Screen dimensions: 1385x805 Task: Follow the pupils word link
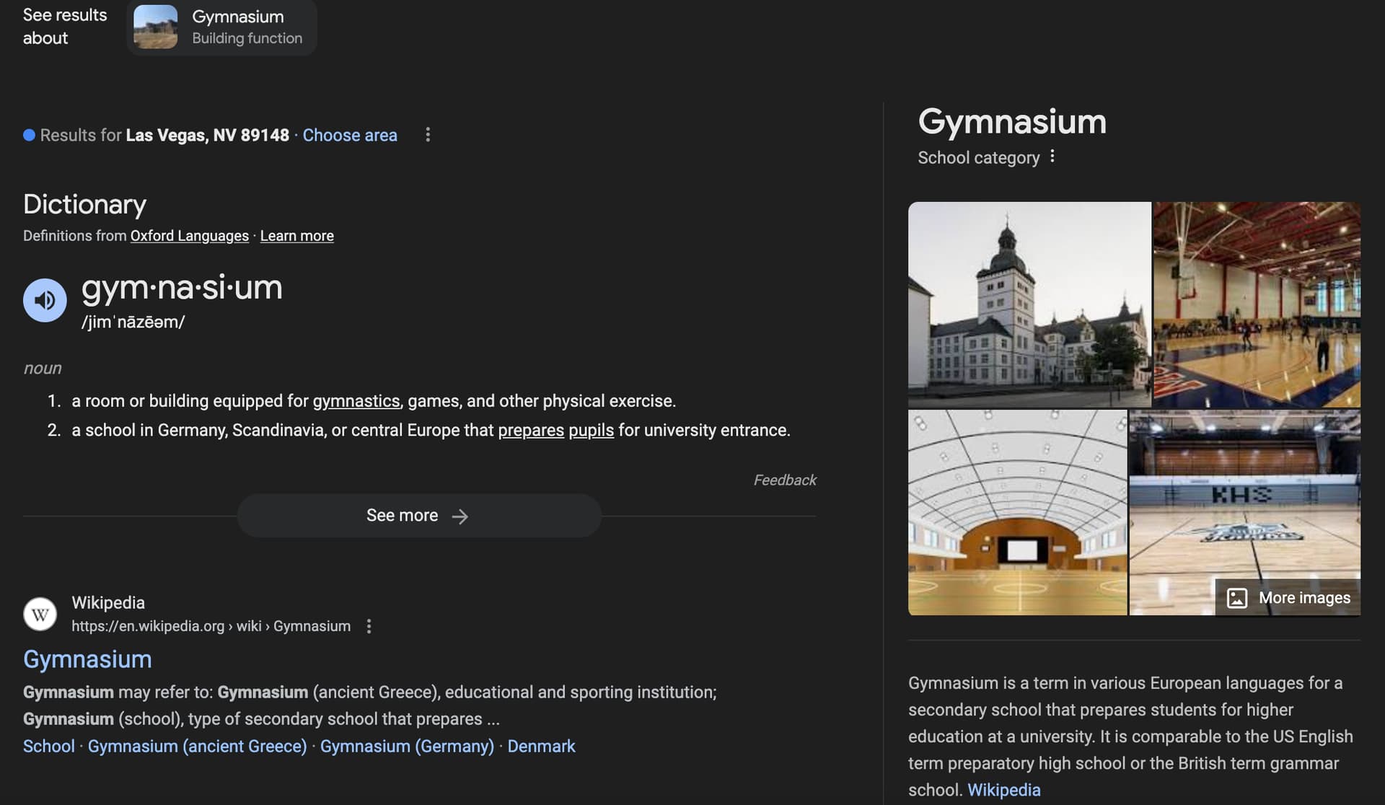pyautogui.click(x=592, y=431)
